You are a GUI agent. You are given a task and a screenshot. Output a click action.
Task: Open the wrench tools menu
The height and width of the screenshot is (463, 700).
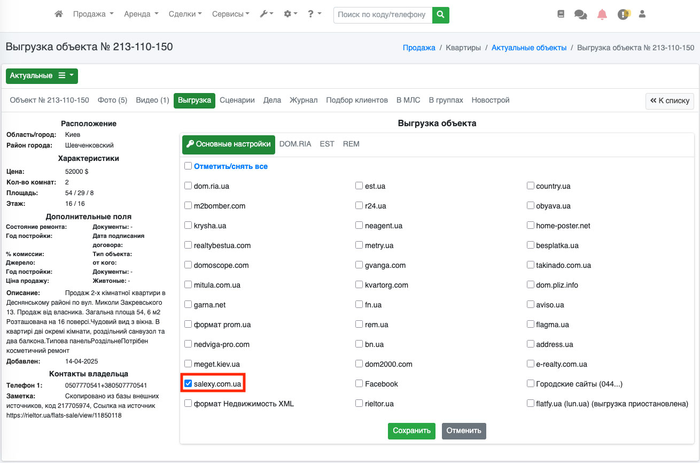point(266,14)
